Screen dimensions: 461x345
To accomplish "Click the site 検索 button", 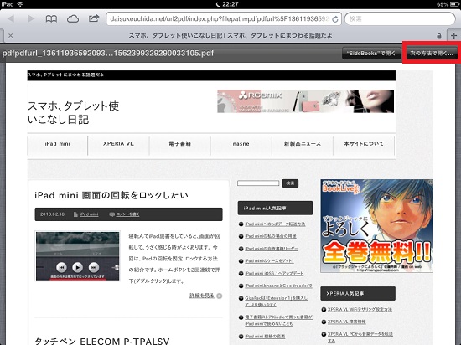I will coord(290,183).
